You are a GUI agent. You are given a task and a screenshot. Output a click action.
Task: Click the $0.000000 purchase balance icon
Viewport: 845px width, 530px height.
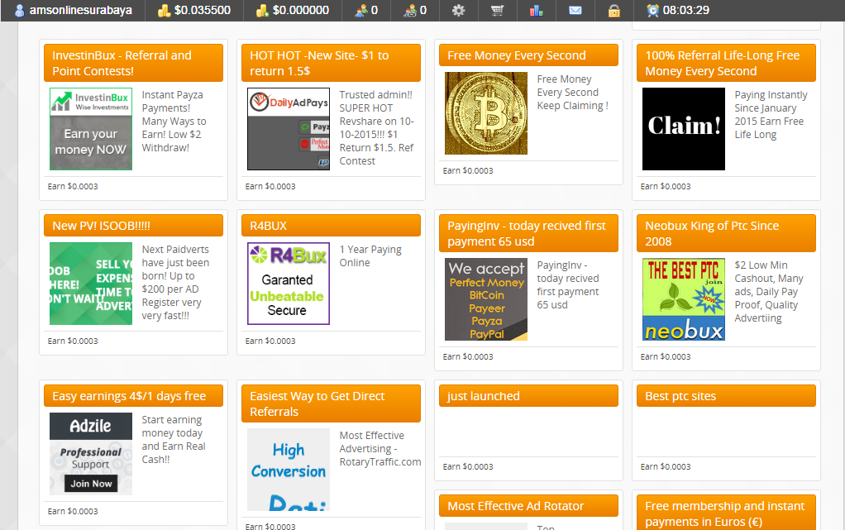pyautogui.click(x=262, y=10)
